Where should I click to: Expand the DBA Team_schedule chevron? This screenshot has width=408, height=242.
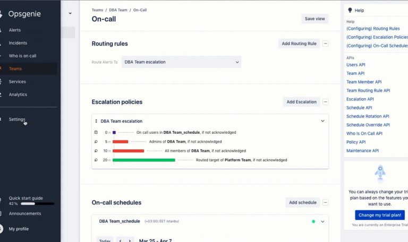click(322, 221)
